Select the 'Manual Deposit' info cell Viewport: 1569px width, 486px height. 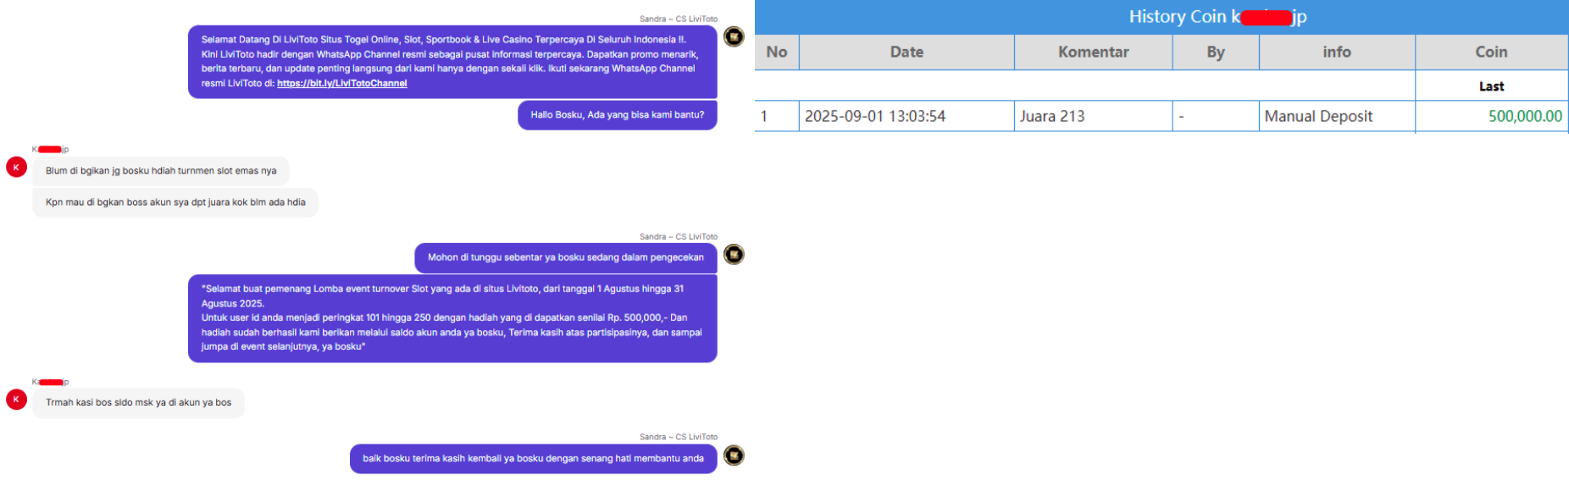pos(1337,117)
